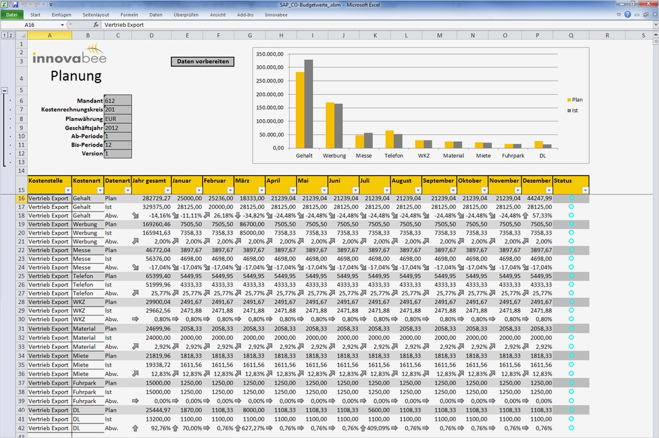Expand the Name Box dropdown arrow
The width and height of the screenshot is (659, 438).
pos(62,25)
